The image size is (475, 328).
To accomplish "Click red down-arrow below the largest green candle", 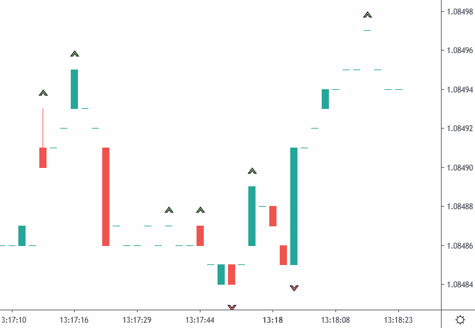I will [x=294, y=287].
